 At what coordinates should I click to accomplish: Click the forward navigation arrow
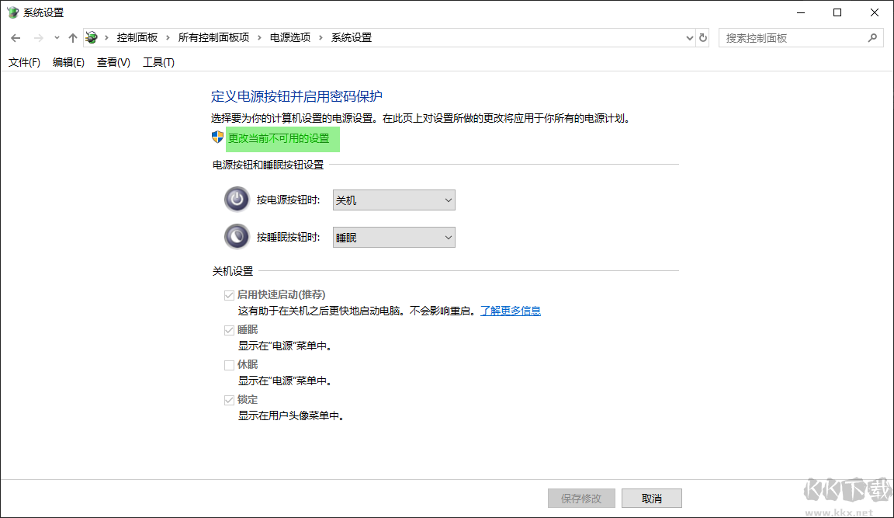(x=37, y=37)
